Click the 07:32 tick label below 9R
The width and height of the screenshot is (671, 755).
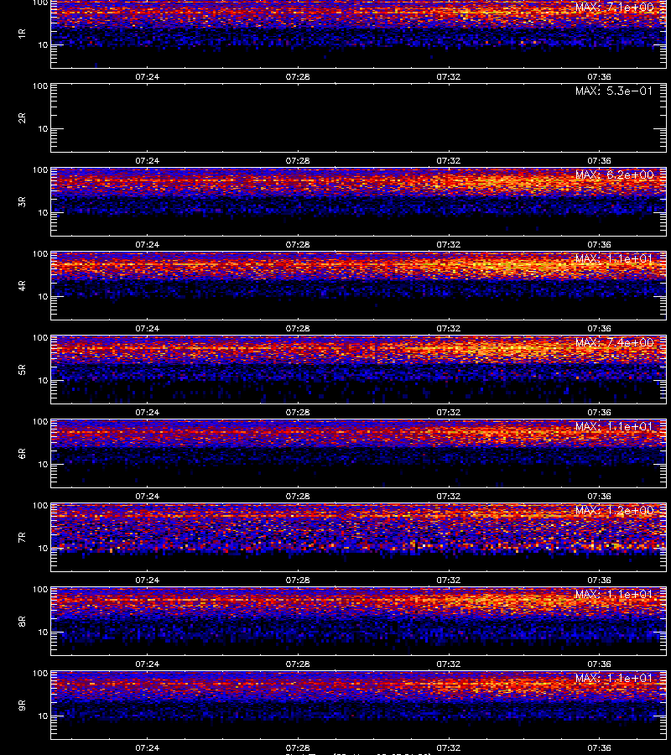[x=448, y=747]
